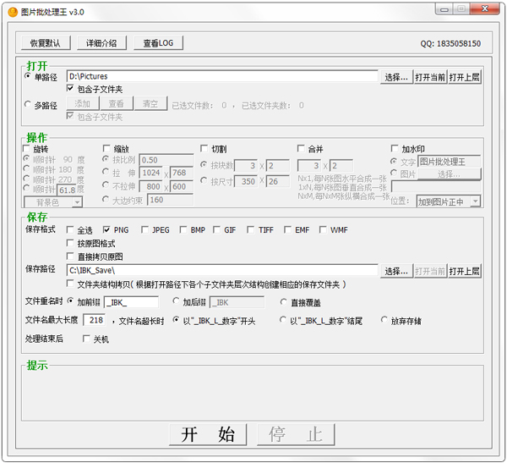Open 详细介绍 details page
This screenshot has height=463, width=507.
[102, 43]
